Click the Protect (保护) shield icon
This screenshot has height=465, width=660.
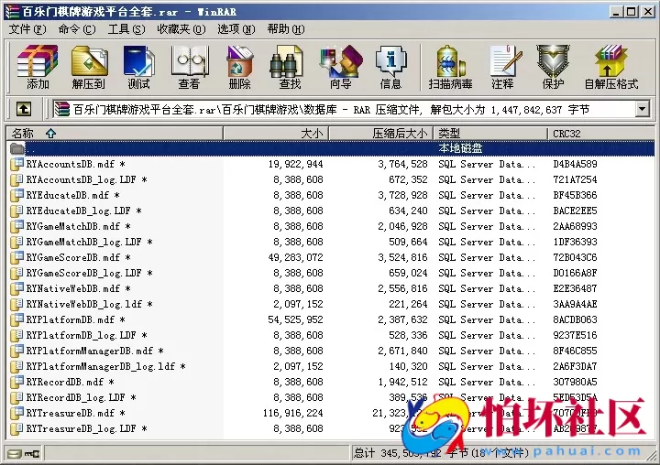(x=553, y=67)
